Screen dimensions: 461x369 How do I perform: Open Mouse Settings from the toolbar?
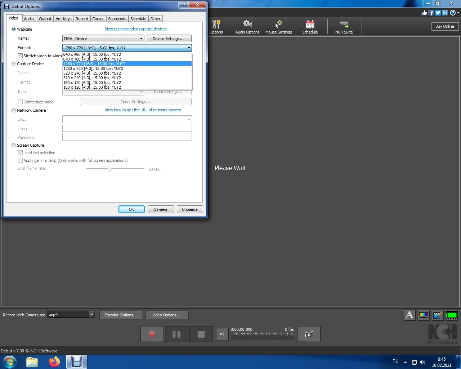click(x=279, y=27)
